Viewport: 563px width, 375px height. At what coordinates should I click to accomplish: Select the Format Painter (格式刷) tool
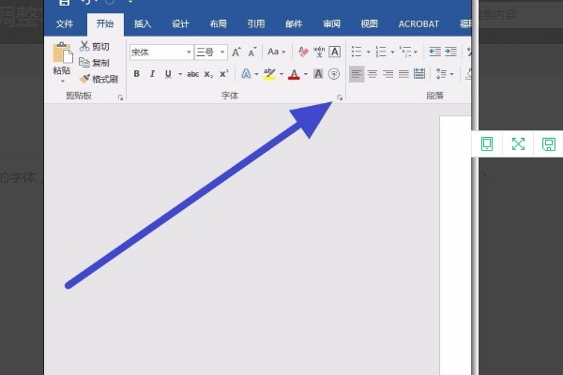coord(99,79)
